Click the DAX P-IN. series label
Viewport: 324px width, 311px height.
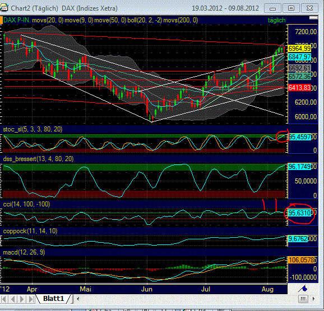click(x=17, y=20)
